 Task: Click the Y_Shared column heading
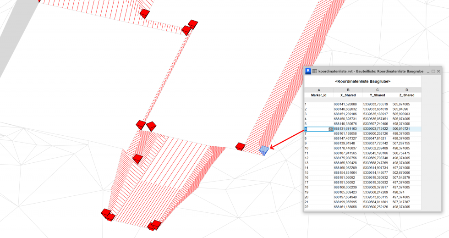[377, 95]
